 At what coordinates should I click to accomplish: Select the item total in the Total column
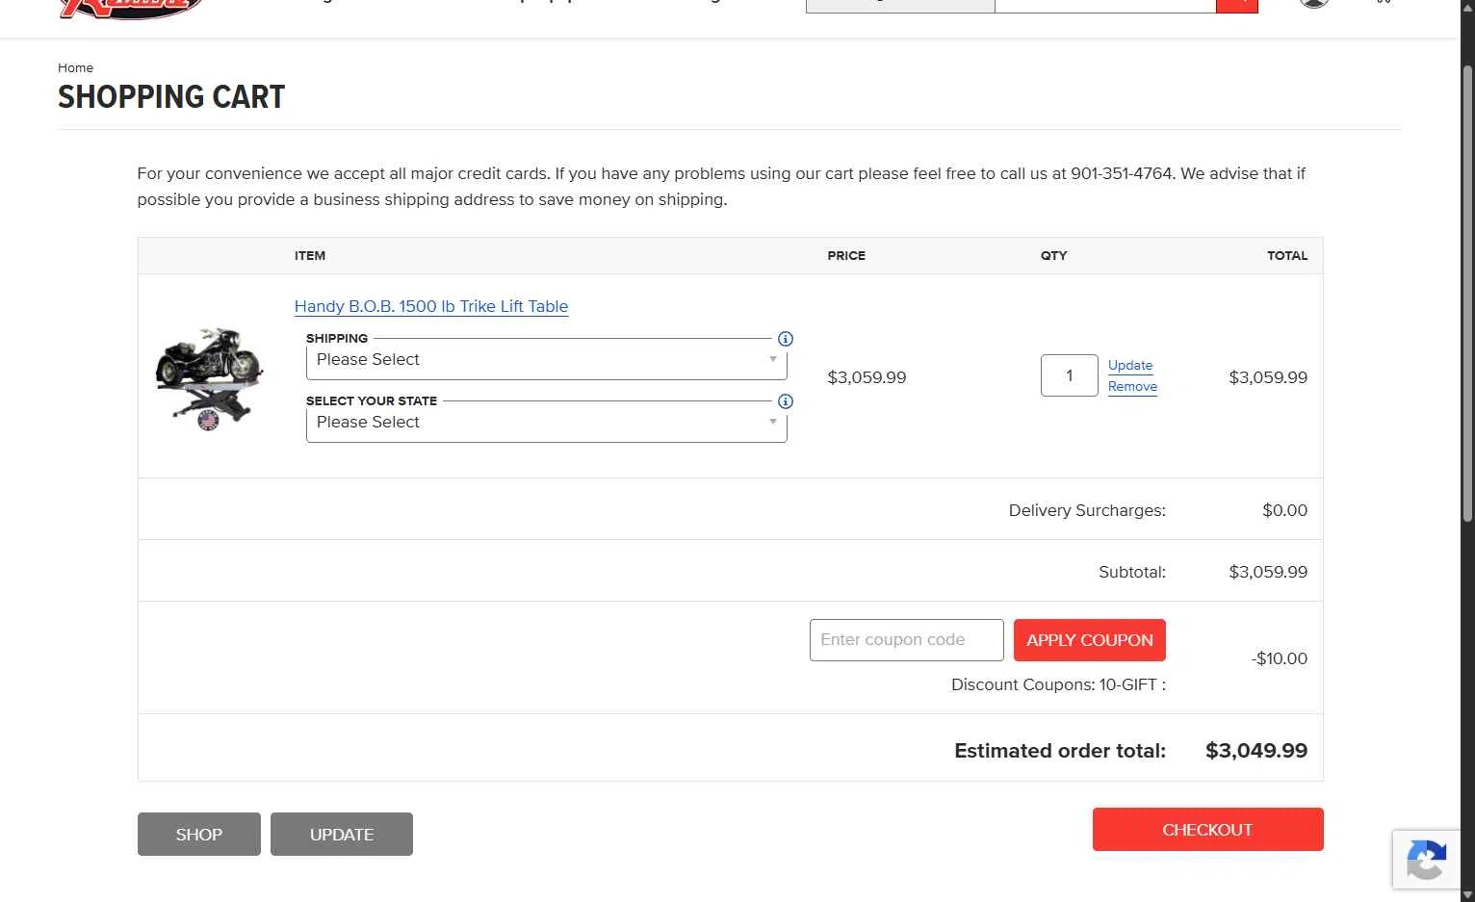tap(1268, 377)
